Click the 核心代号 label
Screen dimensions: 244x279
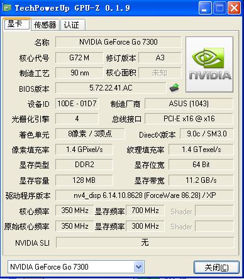34,58
